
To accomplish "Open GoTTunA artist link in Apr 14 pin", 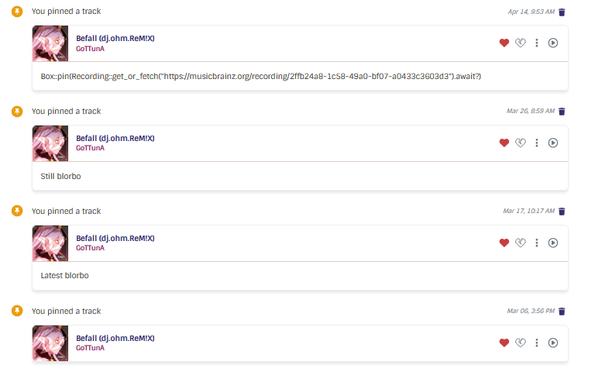I will coord(90,49).
